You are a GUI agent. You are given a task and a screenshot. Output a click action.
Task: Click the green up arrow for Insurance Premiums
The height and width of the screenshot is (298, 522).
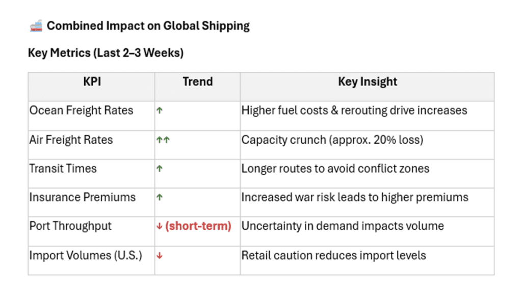click(x=160, y=197)
